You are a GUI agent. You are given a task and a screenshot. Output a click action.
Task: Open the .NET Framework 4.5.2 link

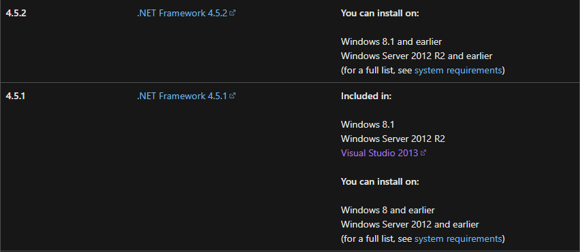(186, 14)
